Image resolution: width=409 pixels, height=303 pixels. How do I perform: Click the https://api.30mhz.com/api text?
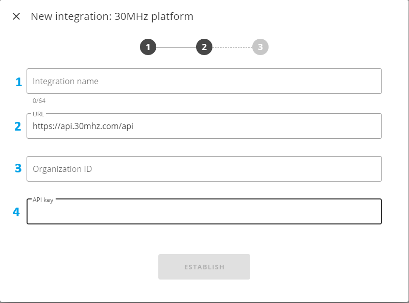[x=83, y=127]
